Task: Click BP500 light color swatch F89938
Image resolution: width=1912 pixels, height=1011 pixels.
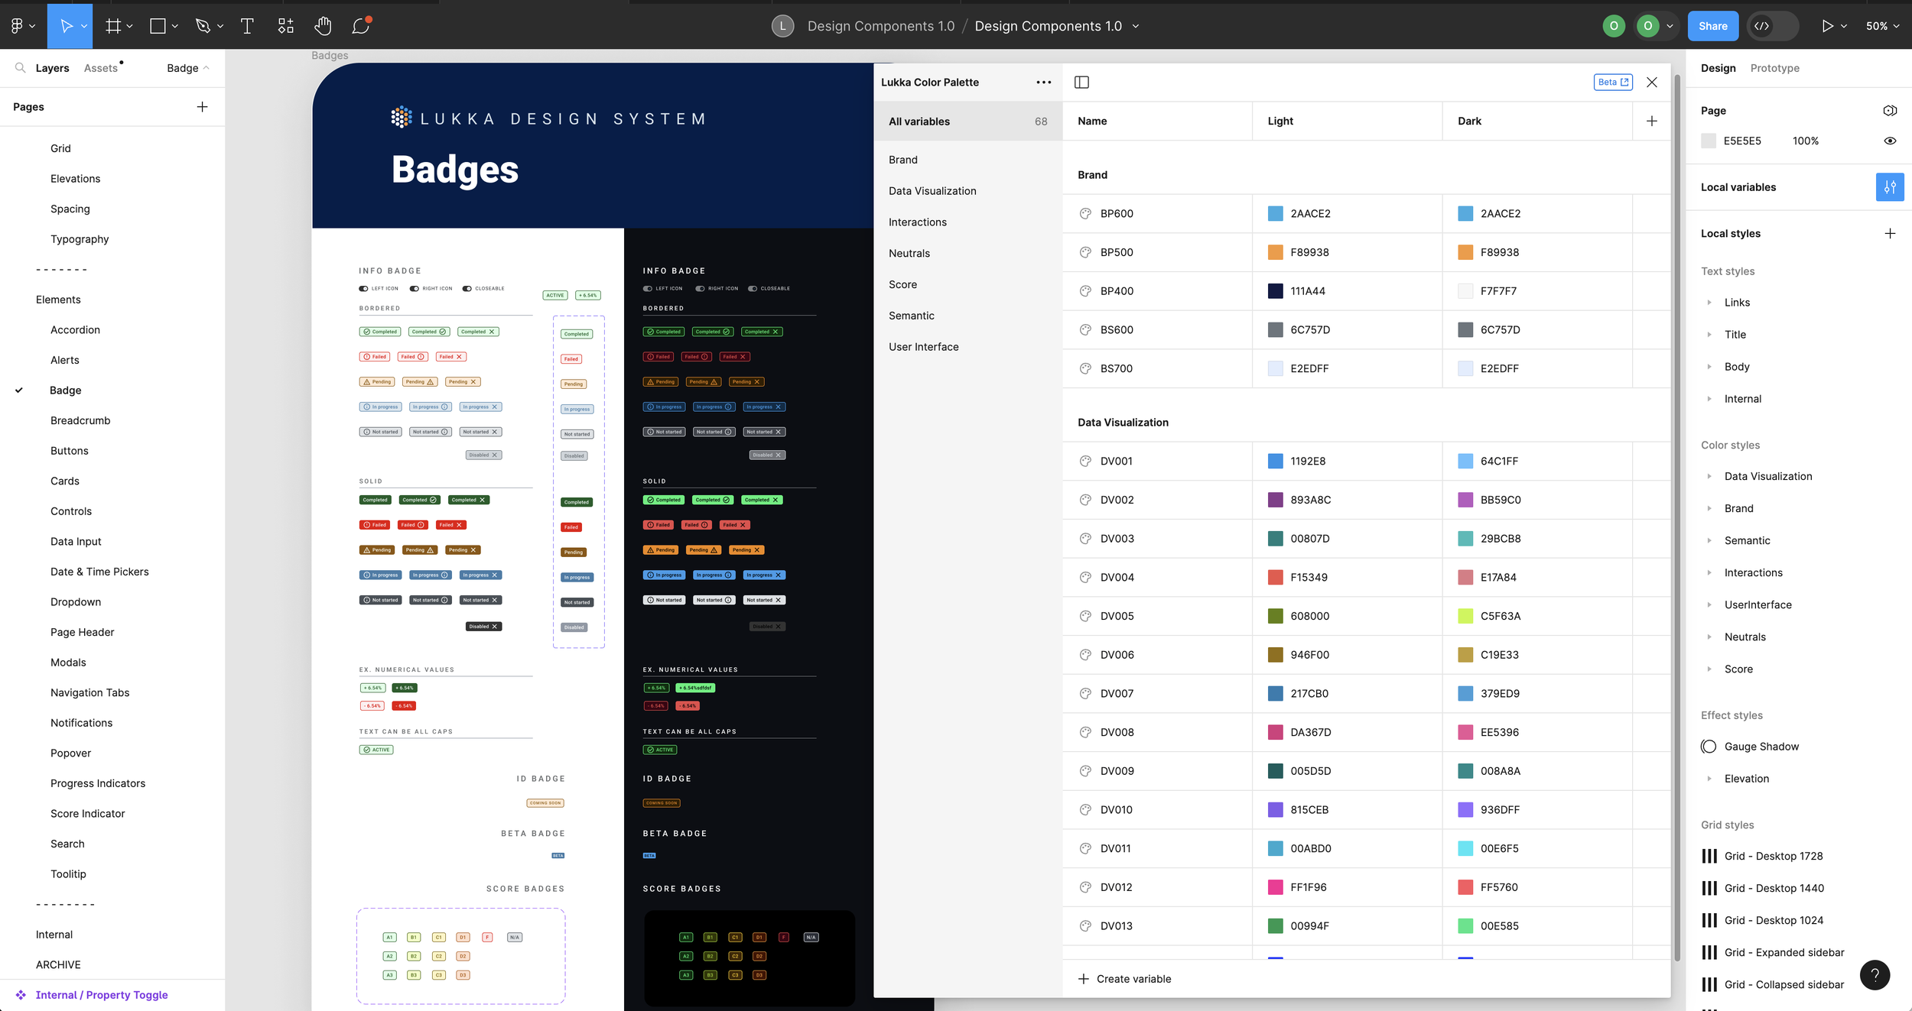Action: point(1275,252)
